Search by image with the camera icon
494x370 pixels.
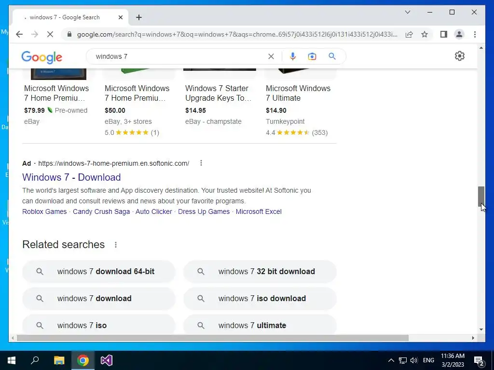coord(312,56)
